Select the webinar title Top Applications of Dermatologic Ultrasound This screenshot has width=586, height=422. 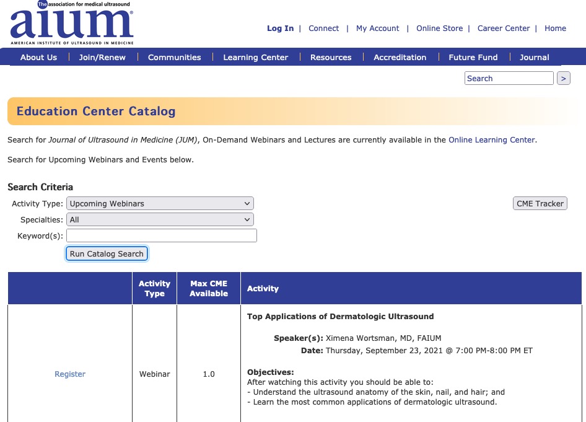pos(341,316)
